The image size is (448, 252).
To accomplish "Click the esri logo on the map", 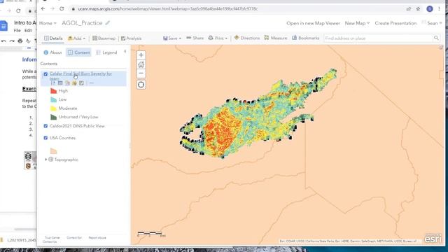I will pos(433,239).
